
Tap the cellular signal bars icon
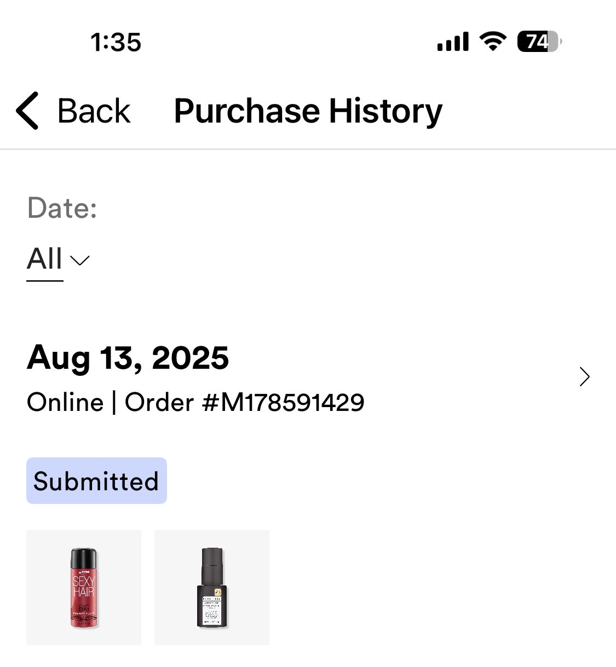(x=453, y=42)
